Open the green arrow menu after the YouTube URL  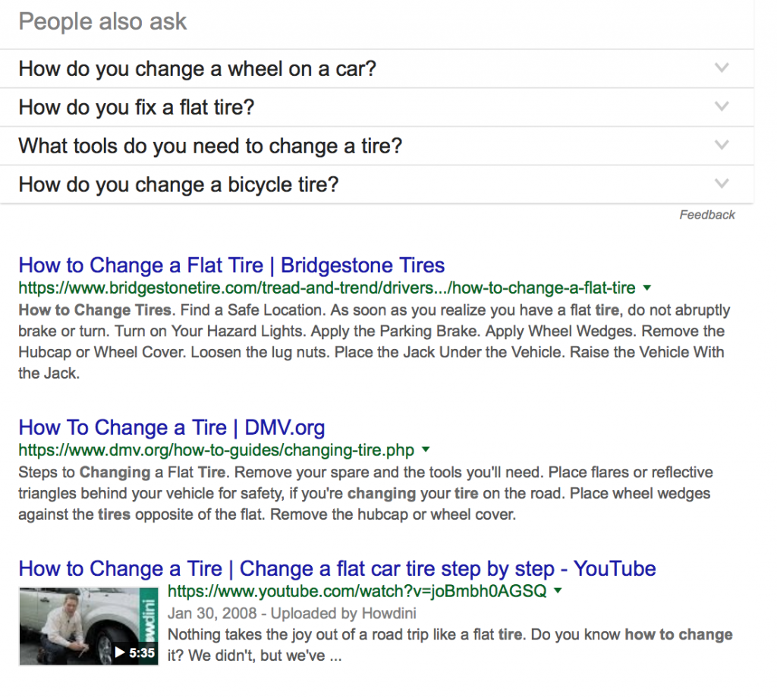558,591
